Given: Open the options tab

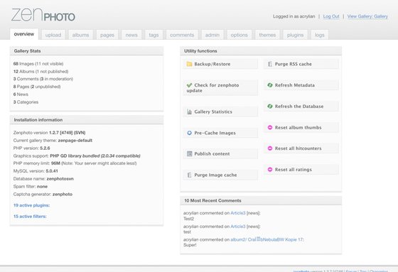Looking at the screenshot, I should (x=239, y=35).
